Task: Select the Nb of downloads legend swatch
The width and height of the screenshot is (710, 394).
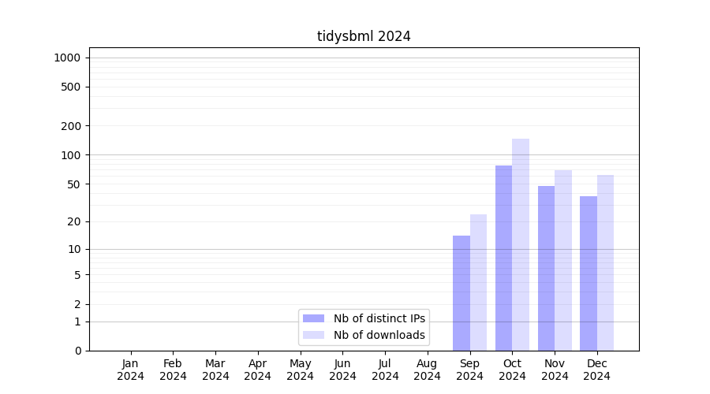Action: click(313, 335)
